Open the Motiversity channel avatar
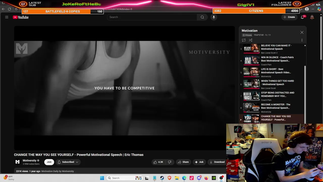This screenshot has height=182, width=323. [x=17, y=162]
